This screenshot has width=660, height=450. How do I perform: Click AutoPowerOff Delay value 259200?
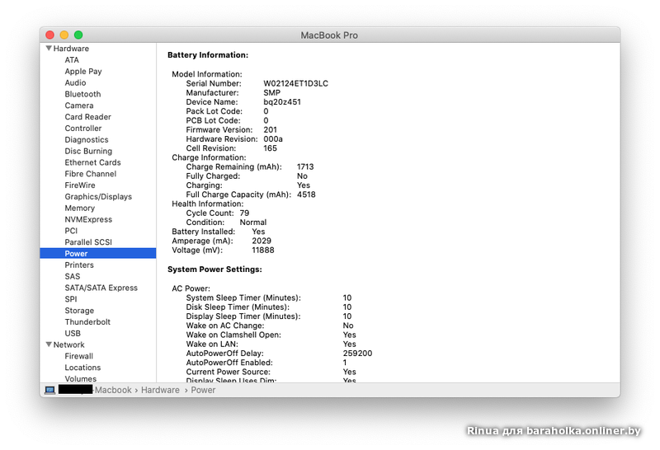coord(357,354)
